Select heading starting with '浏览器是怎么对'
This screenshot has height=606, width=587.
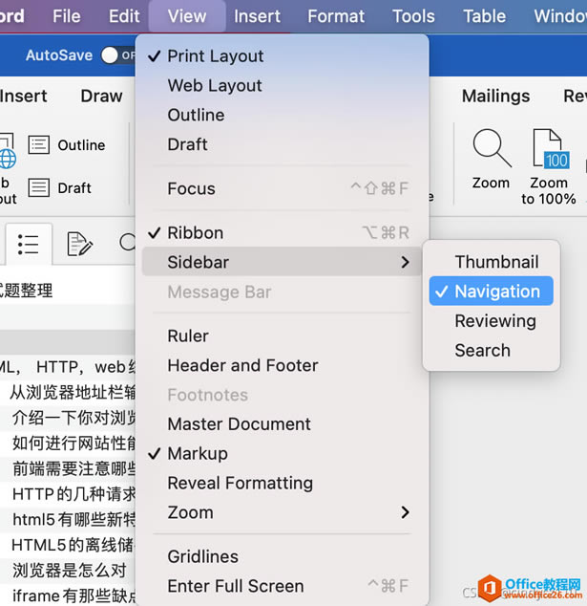pyautogui.click(x=68, y=571)
